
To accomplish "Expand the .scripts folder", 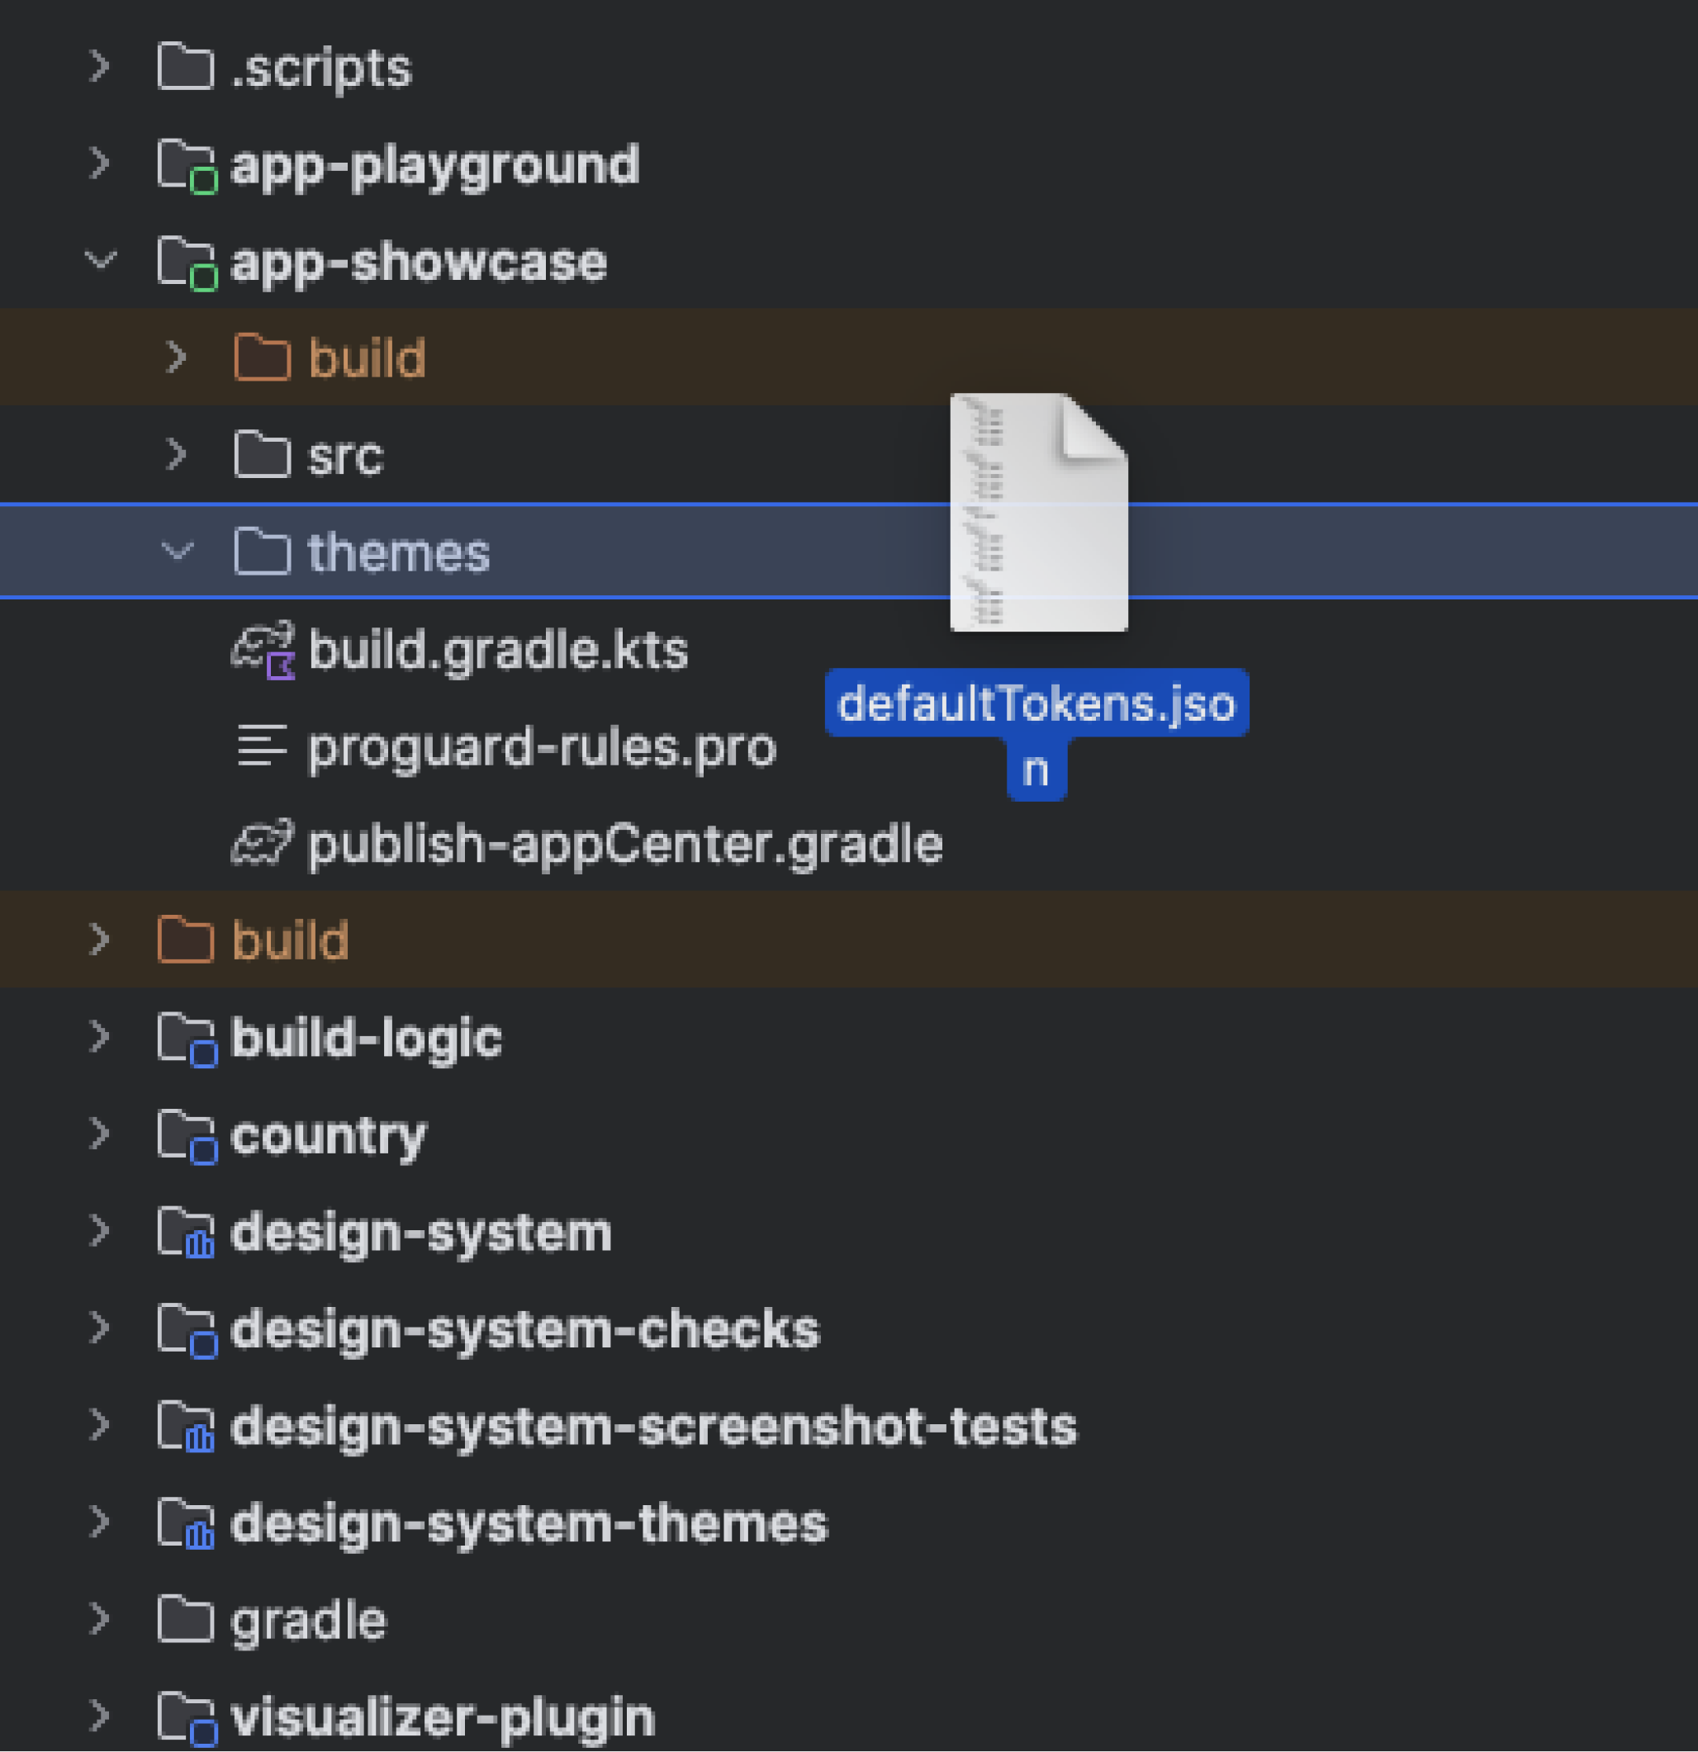I will [100, 67].
